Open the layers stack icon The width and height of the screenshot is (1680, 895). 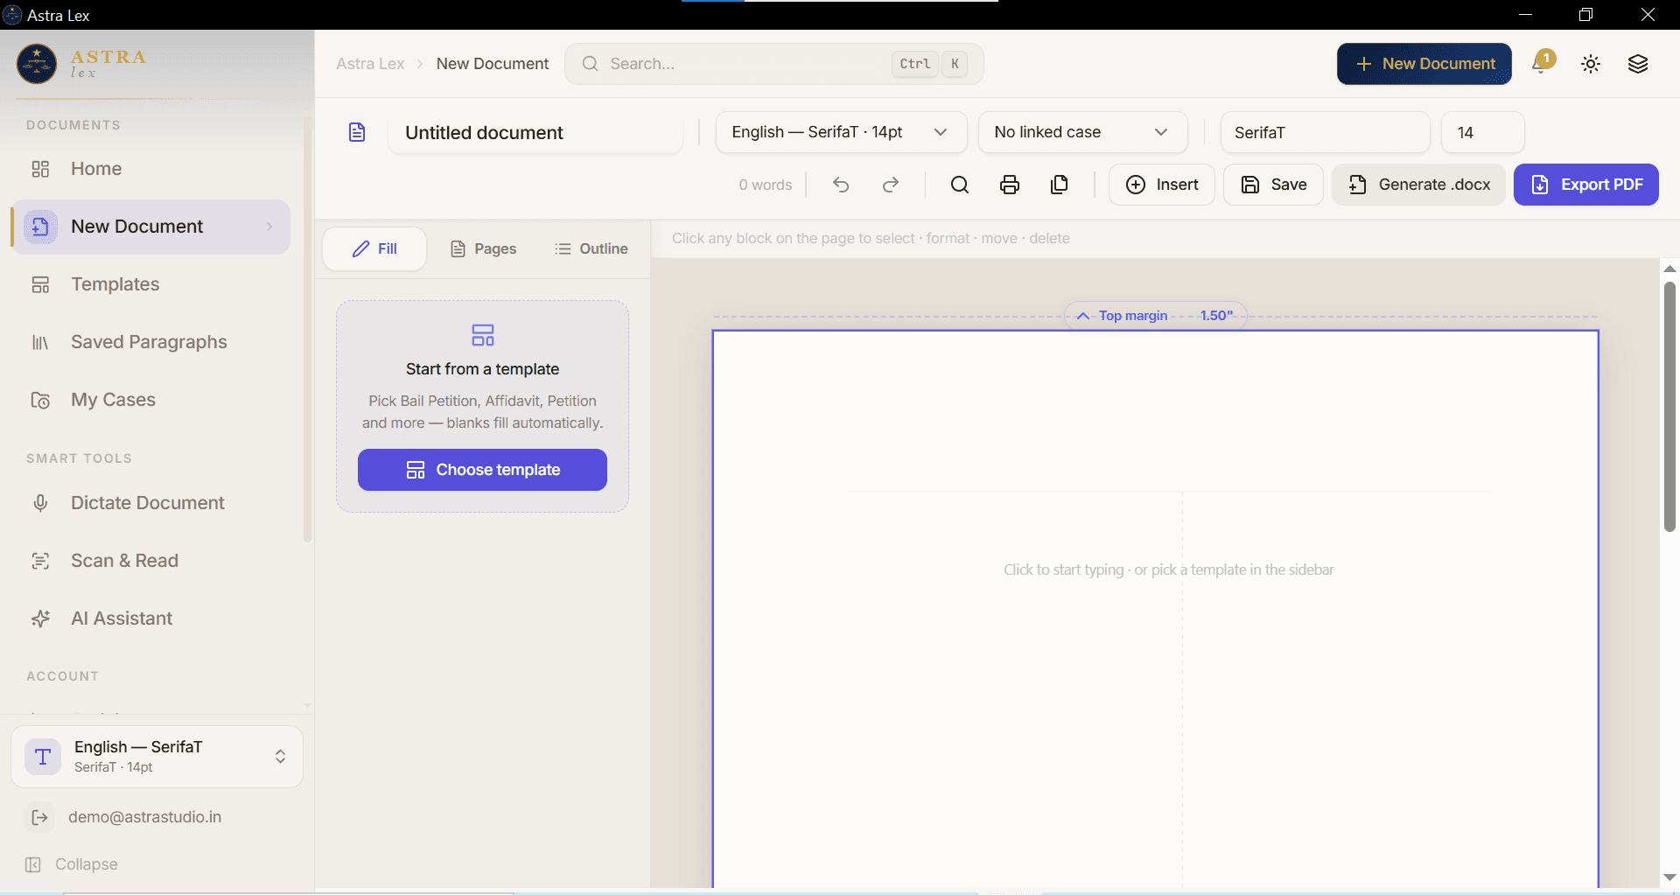(1638, 64)
